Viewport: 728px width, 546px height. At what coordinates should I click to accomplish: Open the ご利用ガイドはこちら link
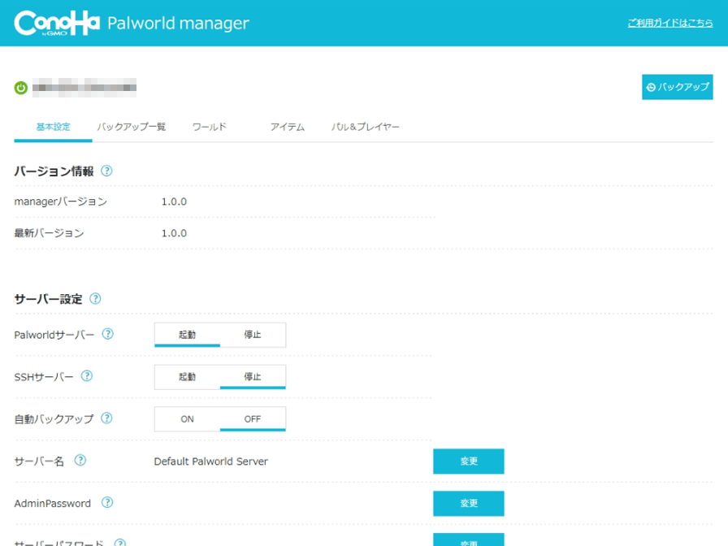click(670, 23)
